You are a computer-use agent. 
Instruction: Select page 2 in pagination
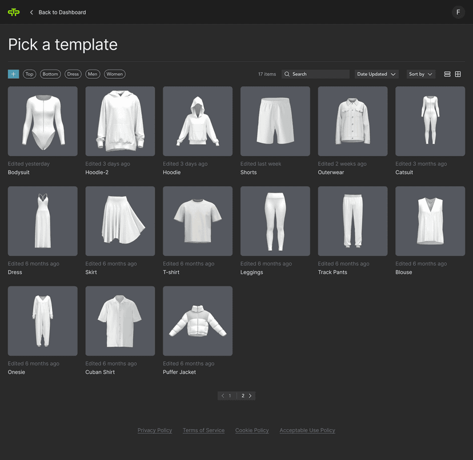click(x=243, y=395)
